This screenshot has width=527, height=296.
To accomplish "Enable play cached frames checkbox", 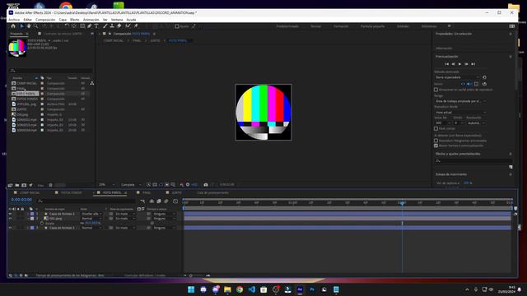I will (436, 141).
